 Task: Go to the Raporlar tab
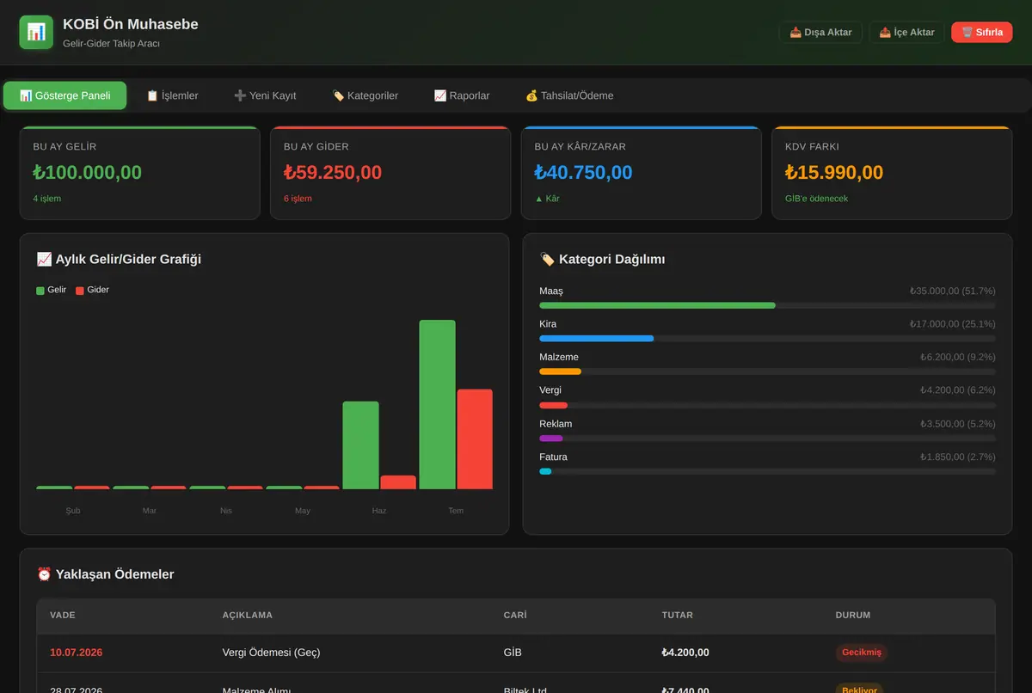(x=462, y=95)
